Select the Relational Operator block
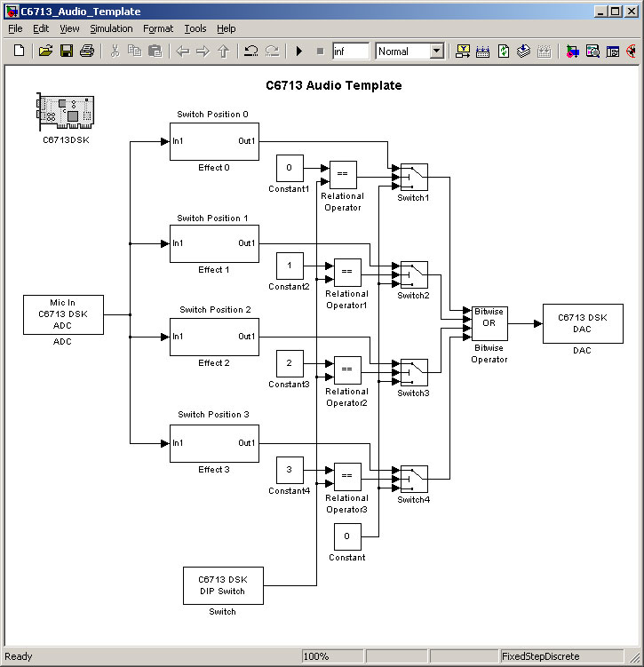 [x=343, y=175]
